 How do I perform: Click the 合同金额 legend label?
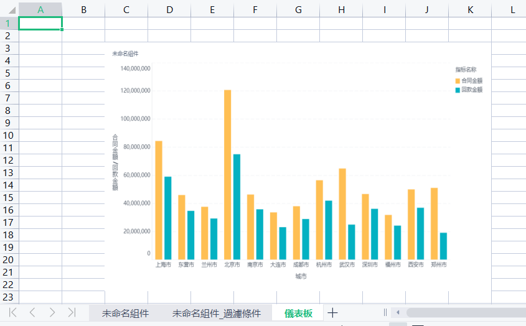pos(472,80)
